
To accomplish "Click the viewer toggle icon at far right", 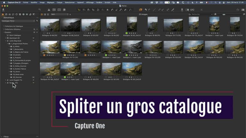I will coord(243,10).
